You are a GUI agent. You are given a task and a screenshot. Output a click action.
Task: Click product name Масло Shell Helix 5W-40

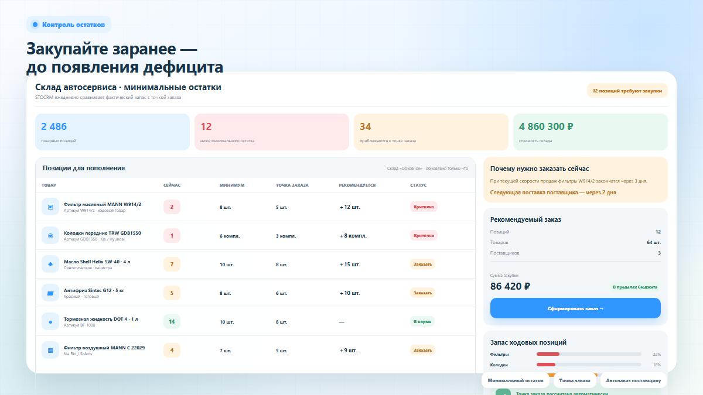coord(97,262)
